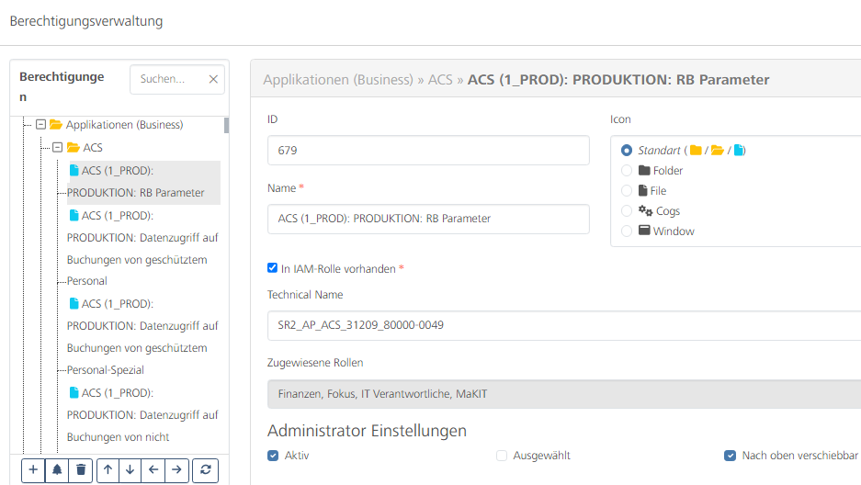861x485 pixels.
Task: Uncheck In IAM-Rolle vorhanden checkbox
Action: pyautogui.click(x=272, y=268)
